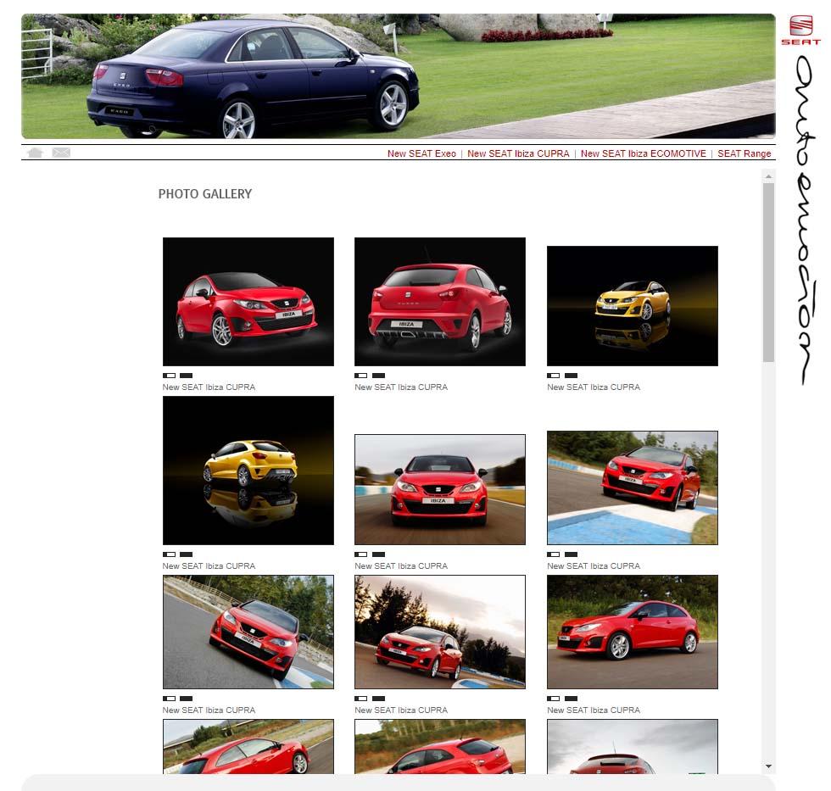Click the gallery scrollbar up arrow

click(768, 175)
